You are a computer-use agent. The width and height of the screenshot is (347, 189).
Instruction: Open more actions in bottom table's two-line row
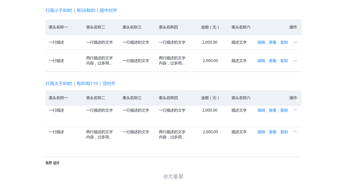[x=295, y=131]
